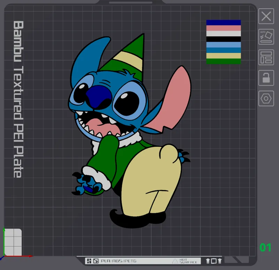279x270 pixels.
Task: Select the black color swatch
Action: (x=224, y=39)
